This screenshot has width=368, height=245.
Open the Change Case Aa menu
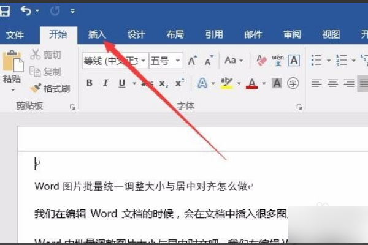233,61
